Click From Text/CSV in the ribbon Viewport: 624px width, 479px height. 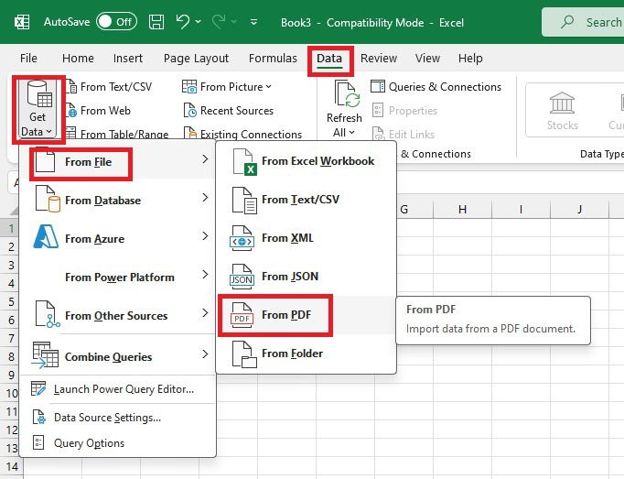[109, 87]
